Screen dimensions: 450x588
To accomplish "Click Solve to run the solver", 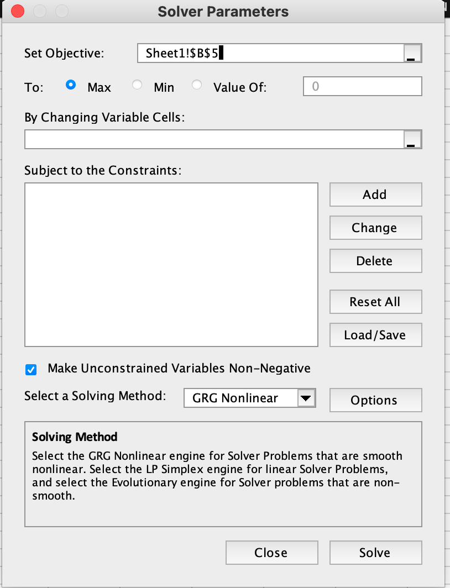I will click(375, 552).
